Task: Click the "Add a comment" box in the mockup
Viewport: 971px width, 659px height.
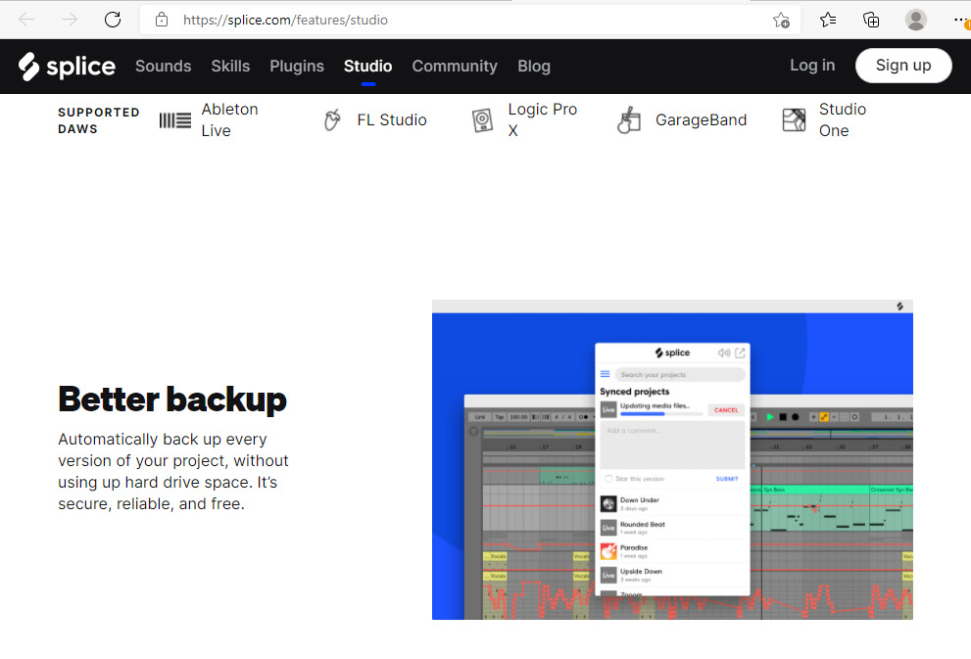Action: pos(672,446)
